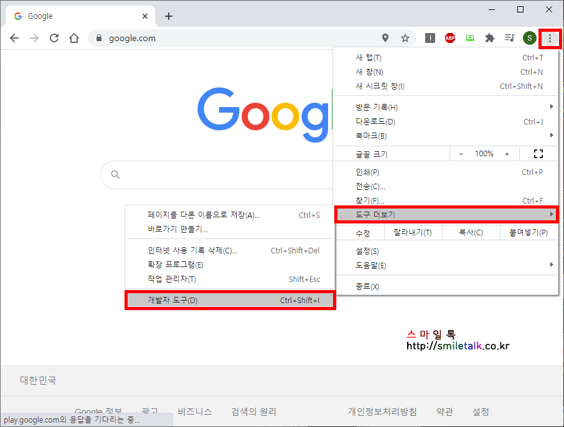Bookmark this page with star icon
The height and width of the screenshot is (427, 564).
point(405,38)
